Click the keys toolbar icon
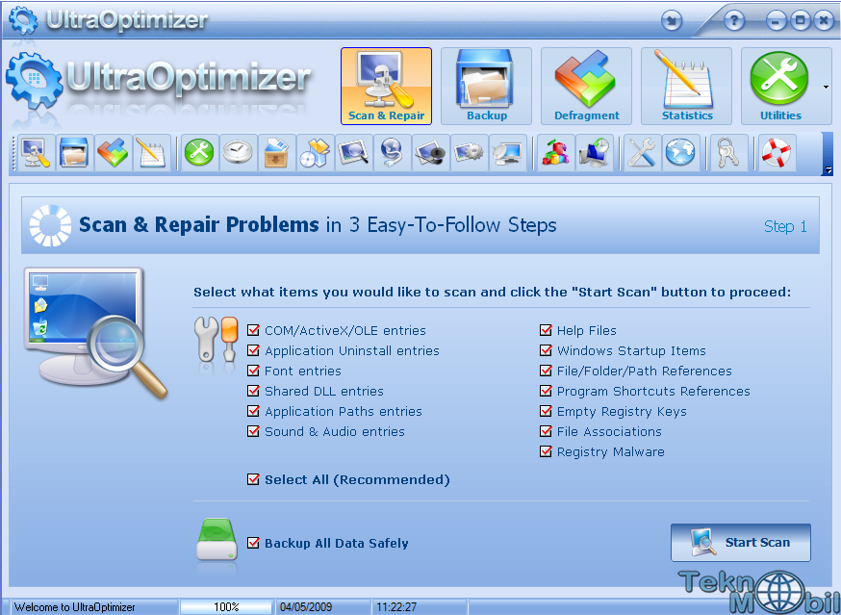The width and height of the screenshot is (841, 615). (x=728, y=153)
